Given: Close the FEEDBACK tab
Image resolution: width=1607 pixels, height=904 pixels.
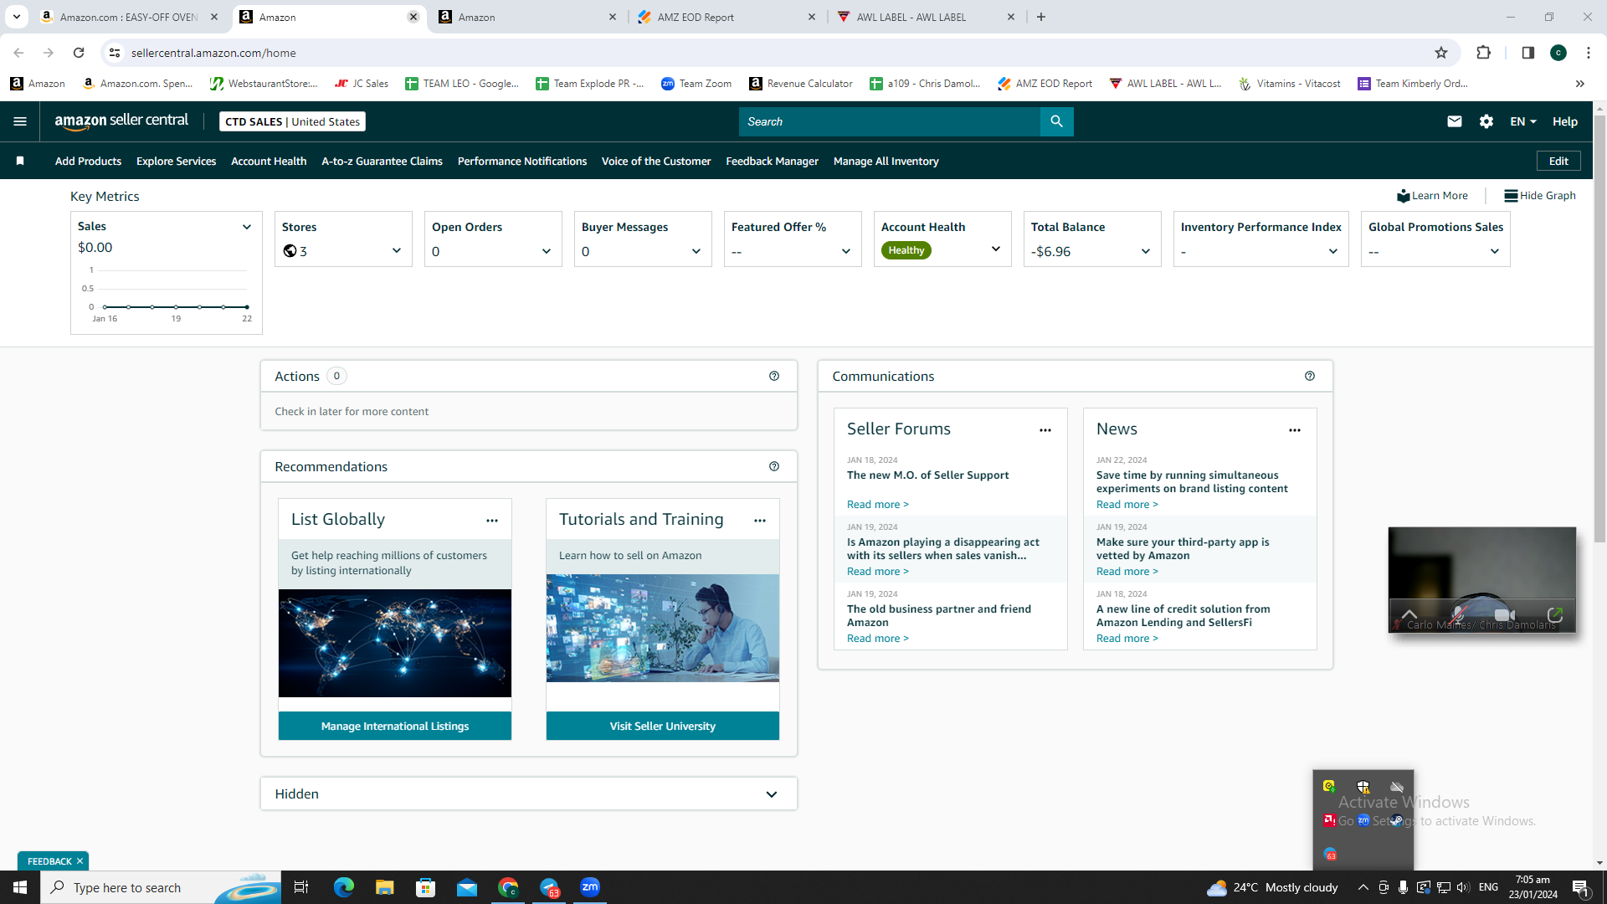Looking at the screenshot, I should pyautogui.click(x=80, y=860).
